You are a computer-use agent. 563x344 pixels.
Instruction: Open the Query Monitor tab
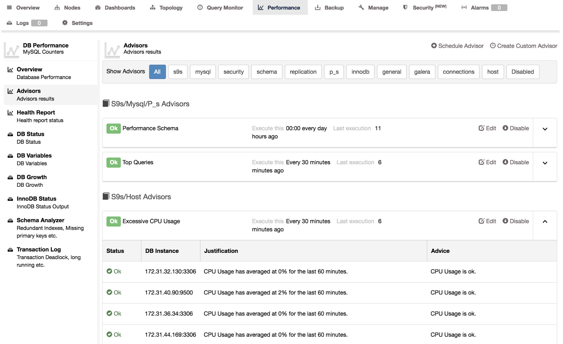pyautogui.click(x=220, y=8)
